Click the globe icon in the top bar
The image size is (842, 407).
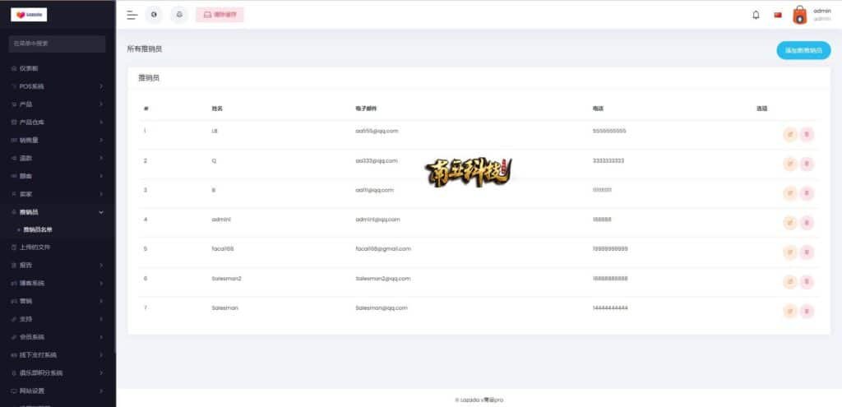click(x=154, y=15)
